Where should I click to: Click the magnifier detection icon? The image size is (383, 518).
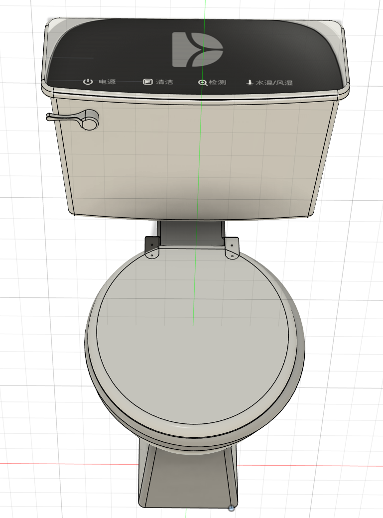(202, 82)
